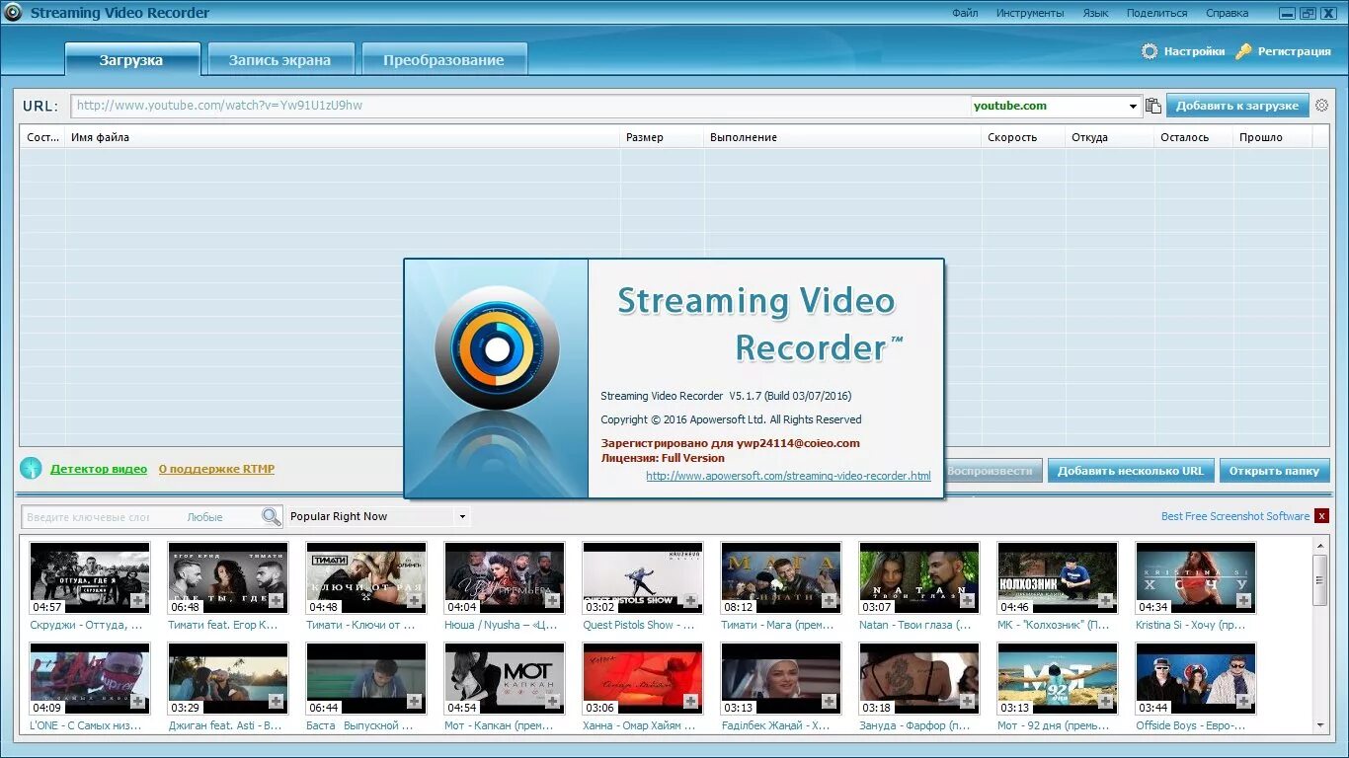Sort by the Размер column header
Image resolution: width=1349 pixels, height=758 pixels.
point(661,137)
